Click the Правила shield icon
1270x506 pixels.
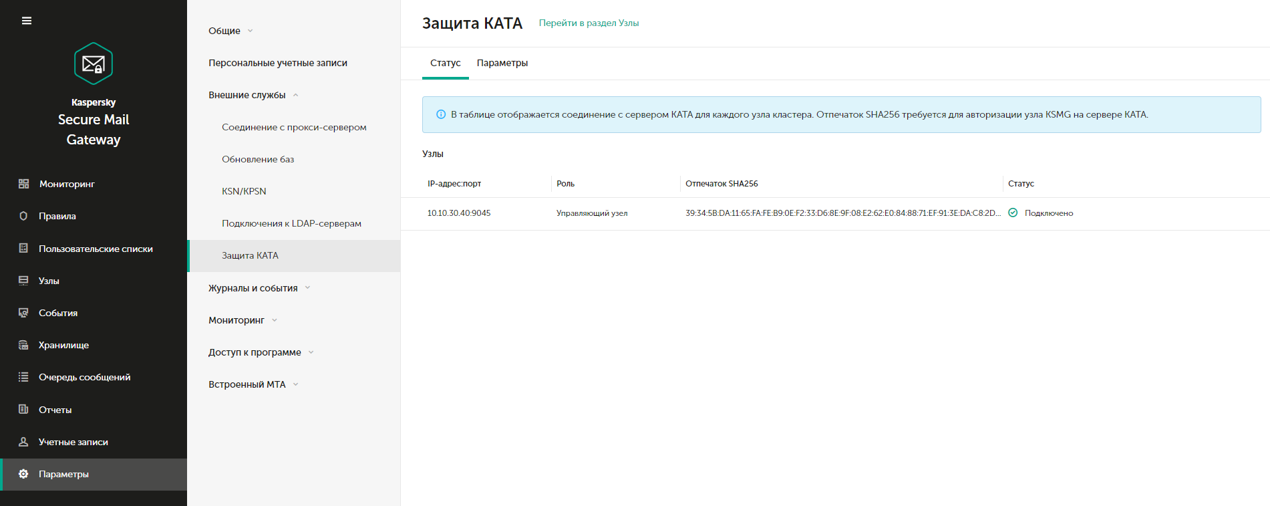(23, 216)
